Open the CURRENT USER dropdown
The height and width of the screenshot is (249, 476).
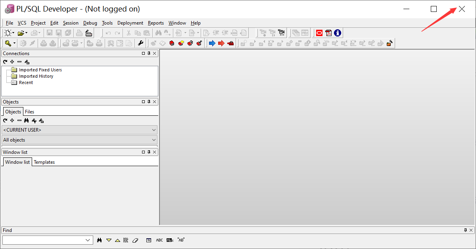click(154, 130)
